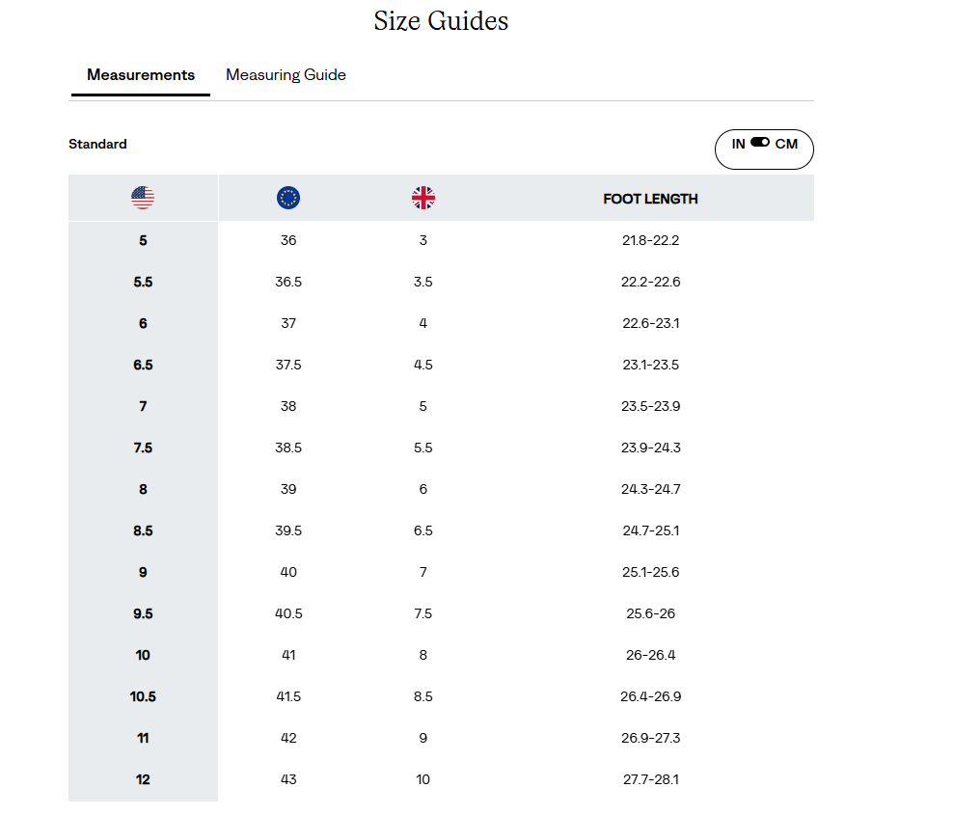954x815 pixels.
Task: Click the US flag column icon
Action: click(x=143, y=198)
